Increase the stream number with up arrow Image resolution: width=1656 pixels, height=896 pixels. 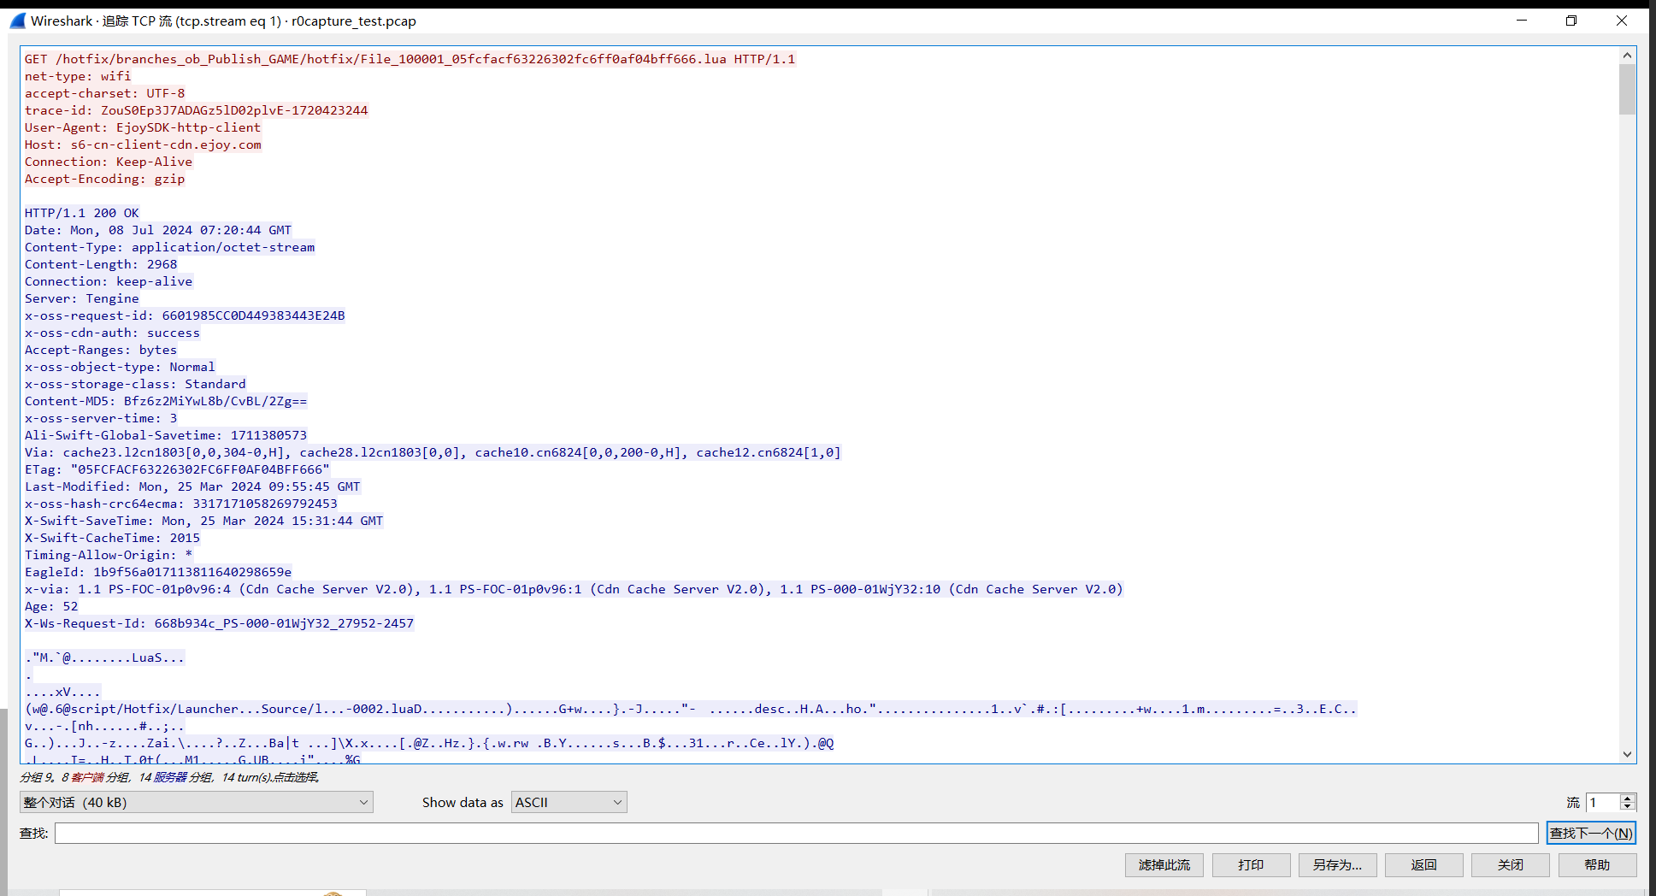pos(1628,798)
